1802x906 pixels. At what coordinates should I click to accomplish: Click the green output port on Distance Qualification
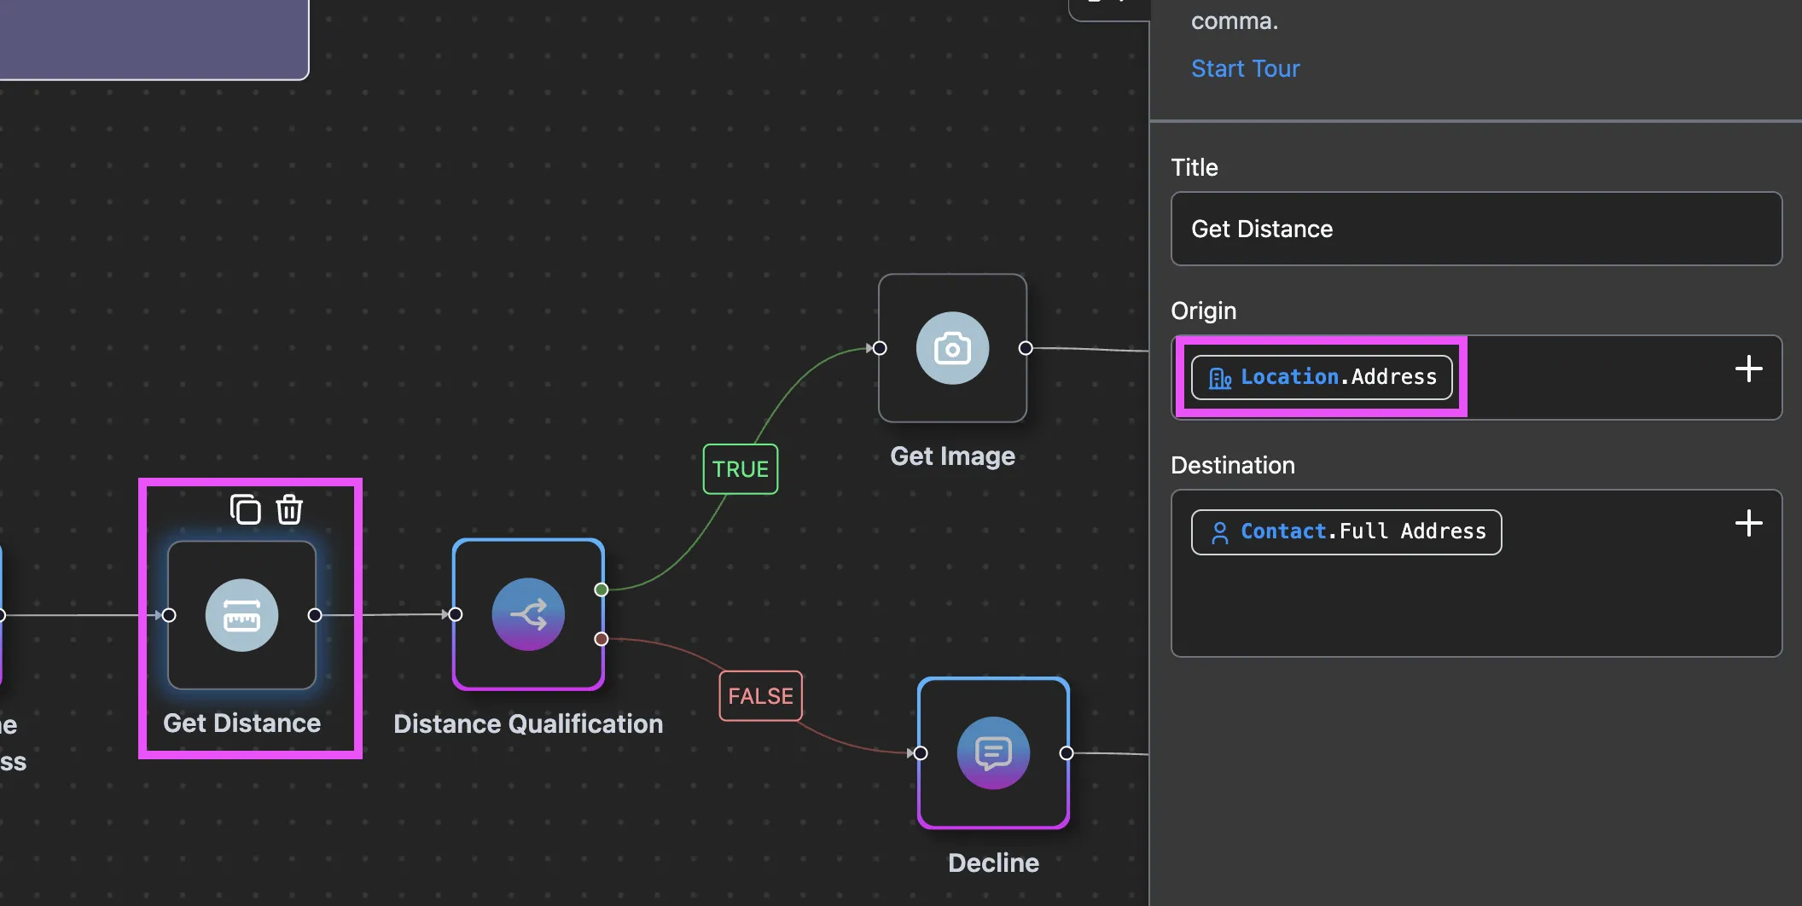[602, 589]
